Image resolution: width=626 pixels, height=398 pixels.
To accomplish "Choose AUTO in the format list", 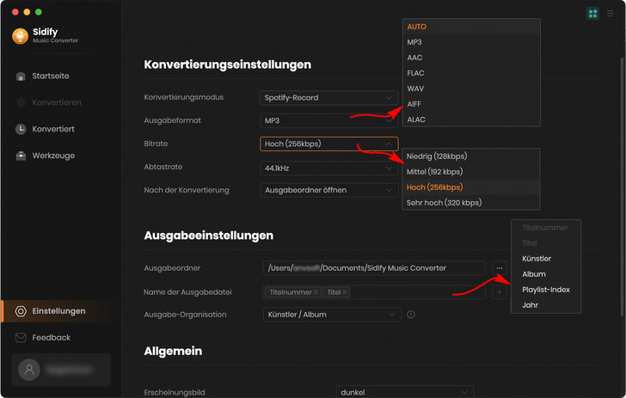I will tap(471, 27).
